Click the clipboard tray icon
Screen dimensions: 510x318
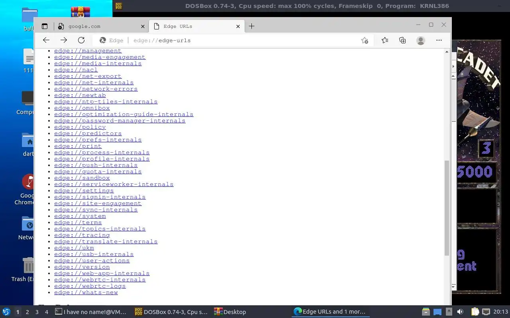point(475,312)
